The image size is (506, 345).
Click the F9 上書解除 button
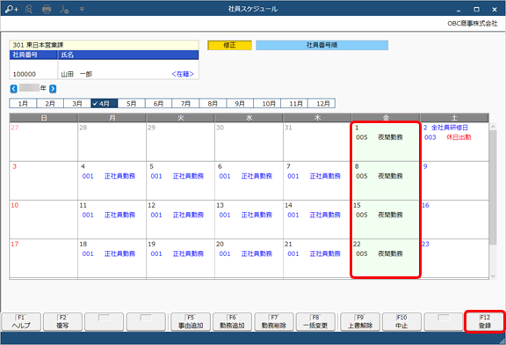point(360,322)
